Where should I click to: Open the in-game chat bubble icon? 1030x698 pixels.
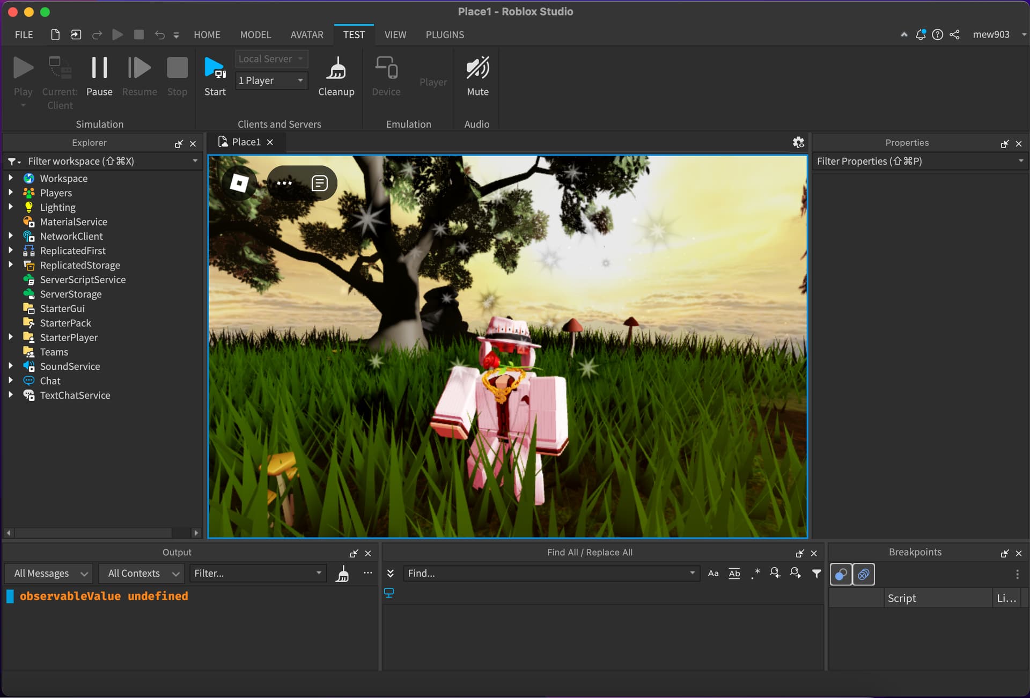[320, 183]
